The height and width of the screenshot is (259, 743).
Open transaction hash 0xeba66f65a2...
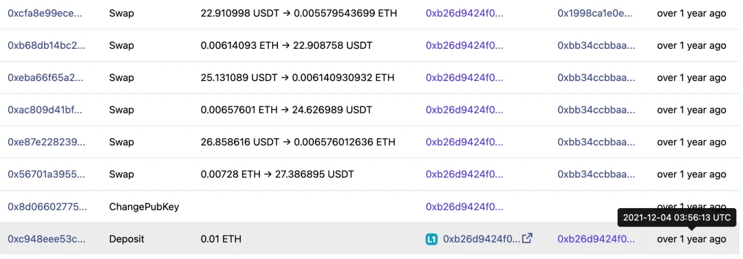click(x=45, y=78)
